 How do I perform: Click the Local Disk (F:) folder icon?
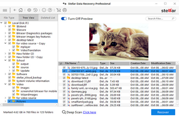pyautogui.click(x=10, y=23)
